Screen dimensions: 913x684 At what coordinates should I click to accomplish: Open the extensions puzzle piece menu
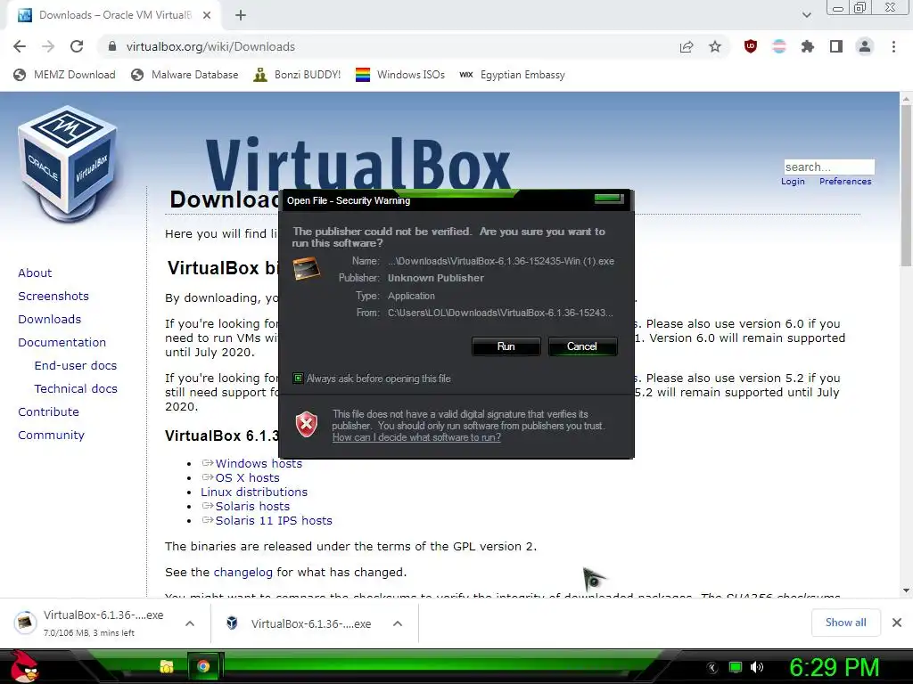pos(808,46)
